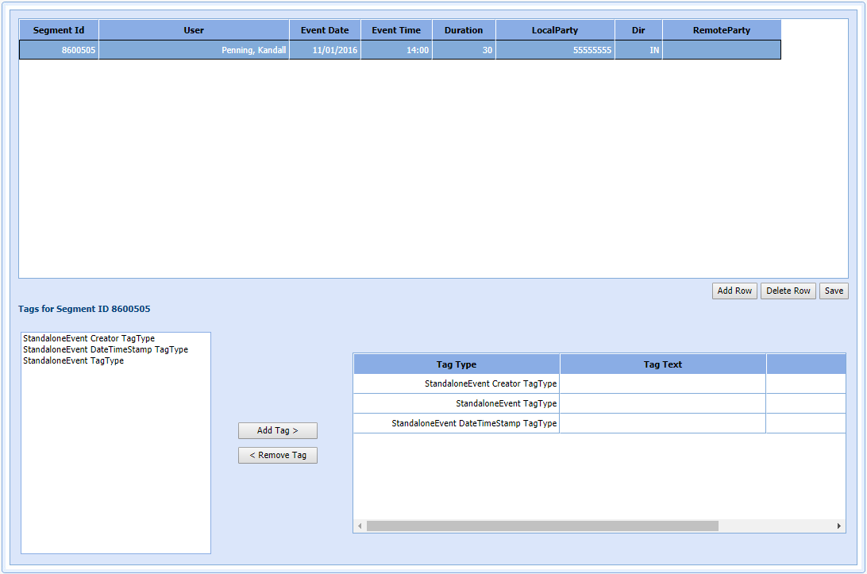Edit Tag Text for StandaloneEvent DateTimeStamp TagType
The height and width of the screenshot is (574, 867).
pyautogui.click(x=662, y=423)
